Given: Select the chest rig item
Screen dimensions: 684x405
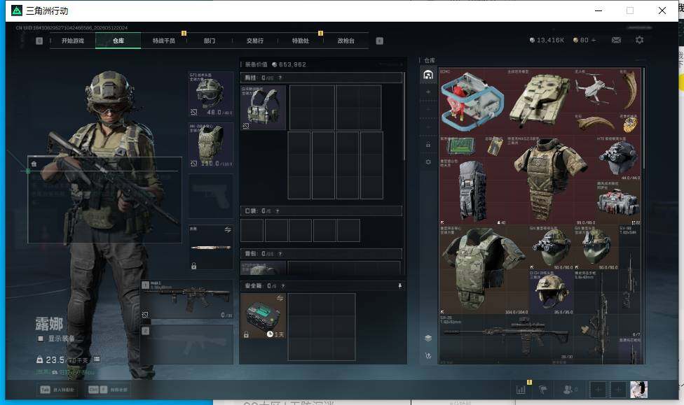Looking at the screenshot, I should pos(263,108).
